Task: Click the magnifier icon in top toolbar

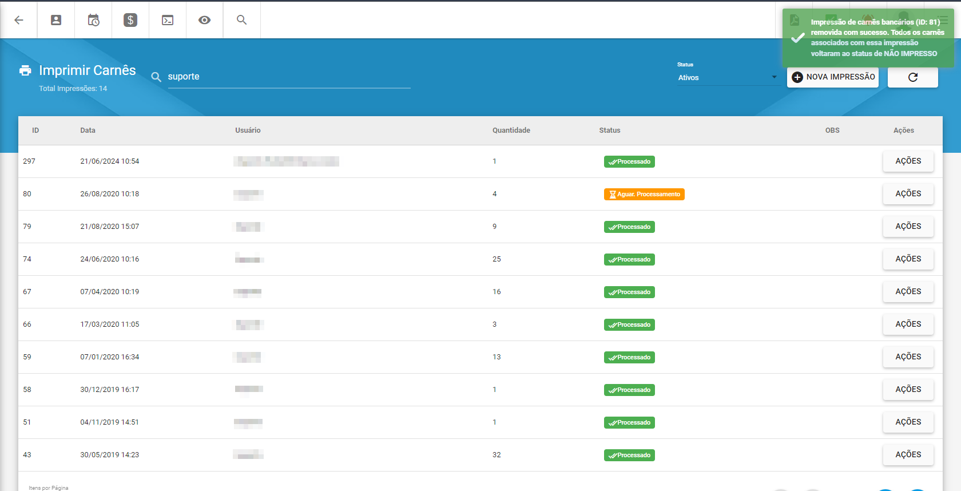Action: (x=242, y=20)
